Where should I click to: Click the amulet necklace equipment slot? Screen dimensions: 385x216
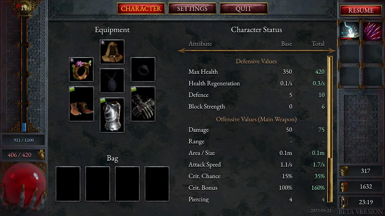click(x=112, y=81)
